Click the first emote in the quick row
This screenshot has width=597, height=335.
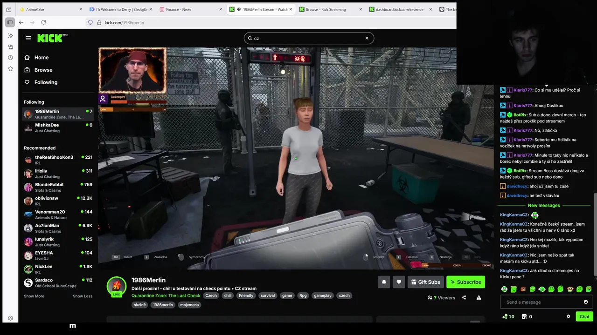pos(504,289)
